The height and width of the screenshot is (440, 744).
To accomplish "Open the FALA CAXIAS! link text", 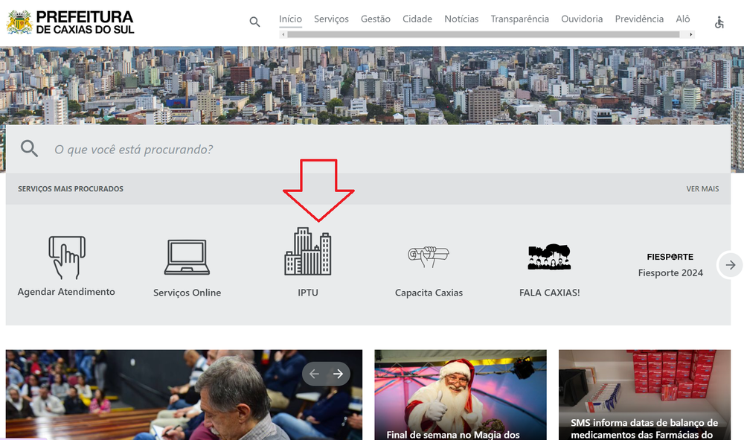I will [550, 293].
